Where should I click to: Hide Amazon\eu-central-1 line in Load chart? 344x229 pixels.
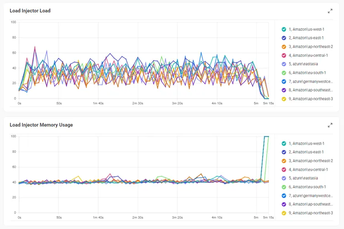(x=284, y=55)
